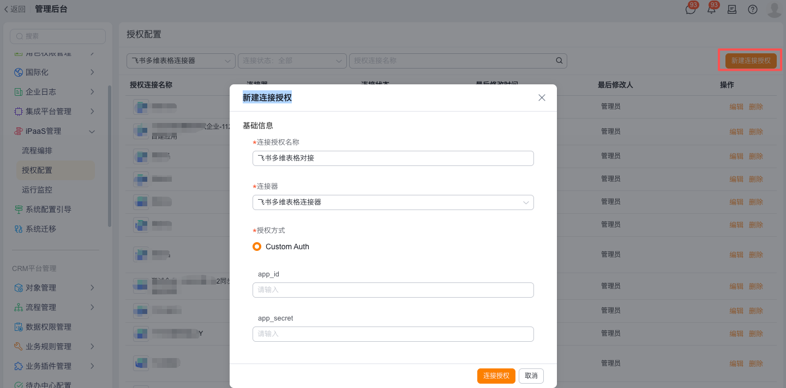Open the 连接状态 filter dropdown
Screen dimensions: 786x388
coord(292,60)
